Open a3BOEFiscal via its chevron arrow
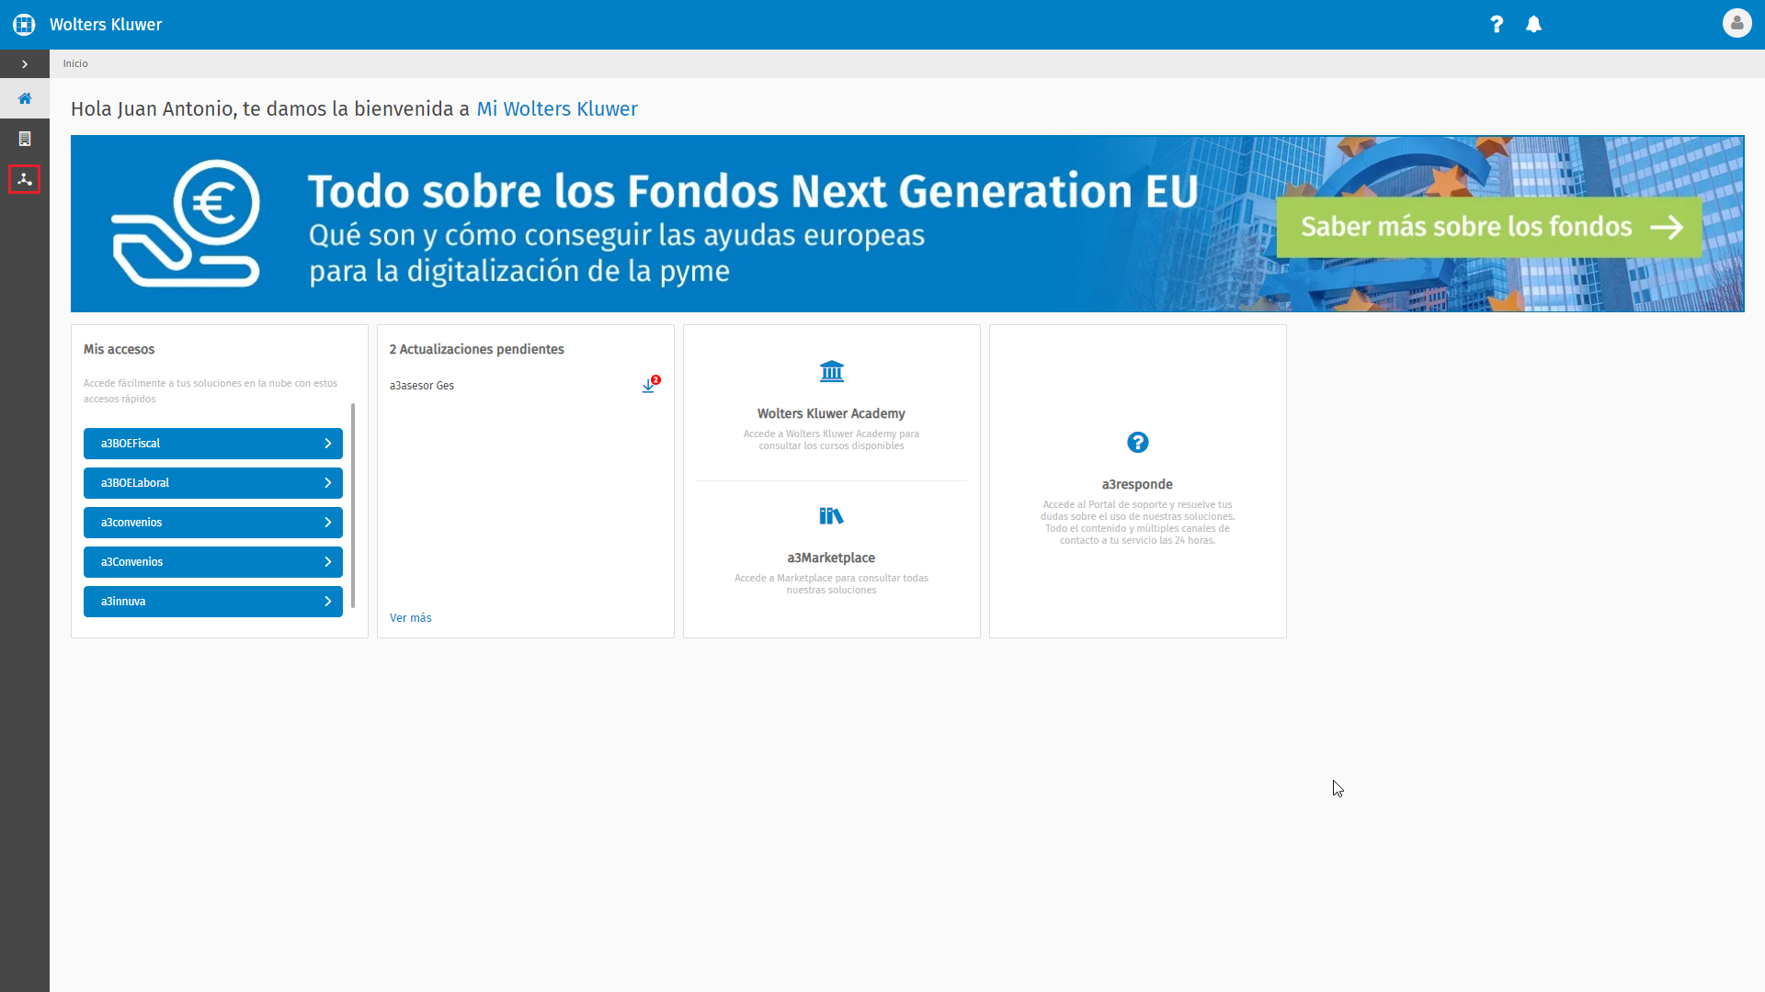This screenshot has width=1765, height=992. tap(328, 443)
